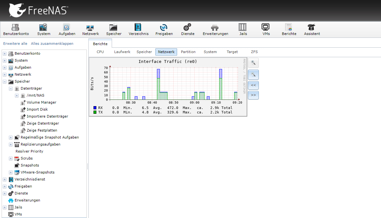This screenshot has width=381, height=218.
Task: Move graph back with << button
Action: (x=253, y=85)
